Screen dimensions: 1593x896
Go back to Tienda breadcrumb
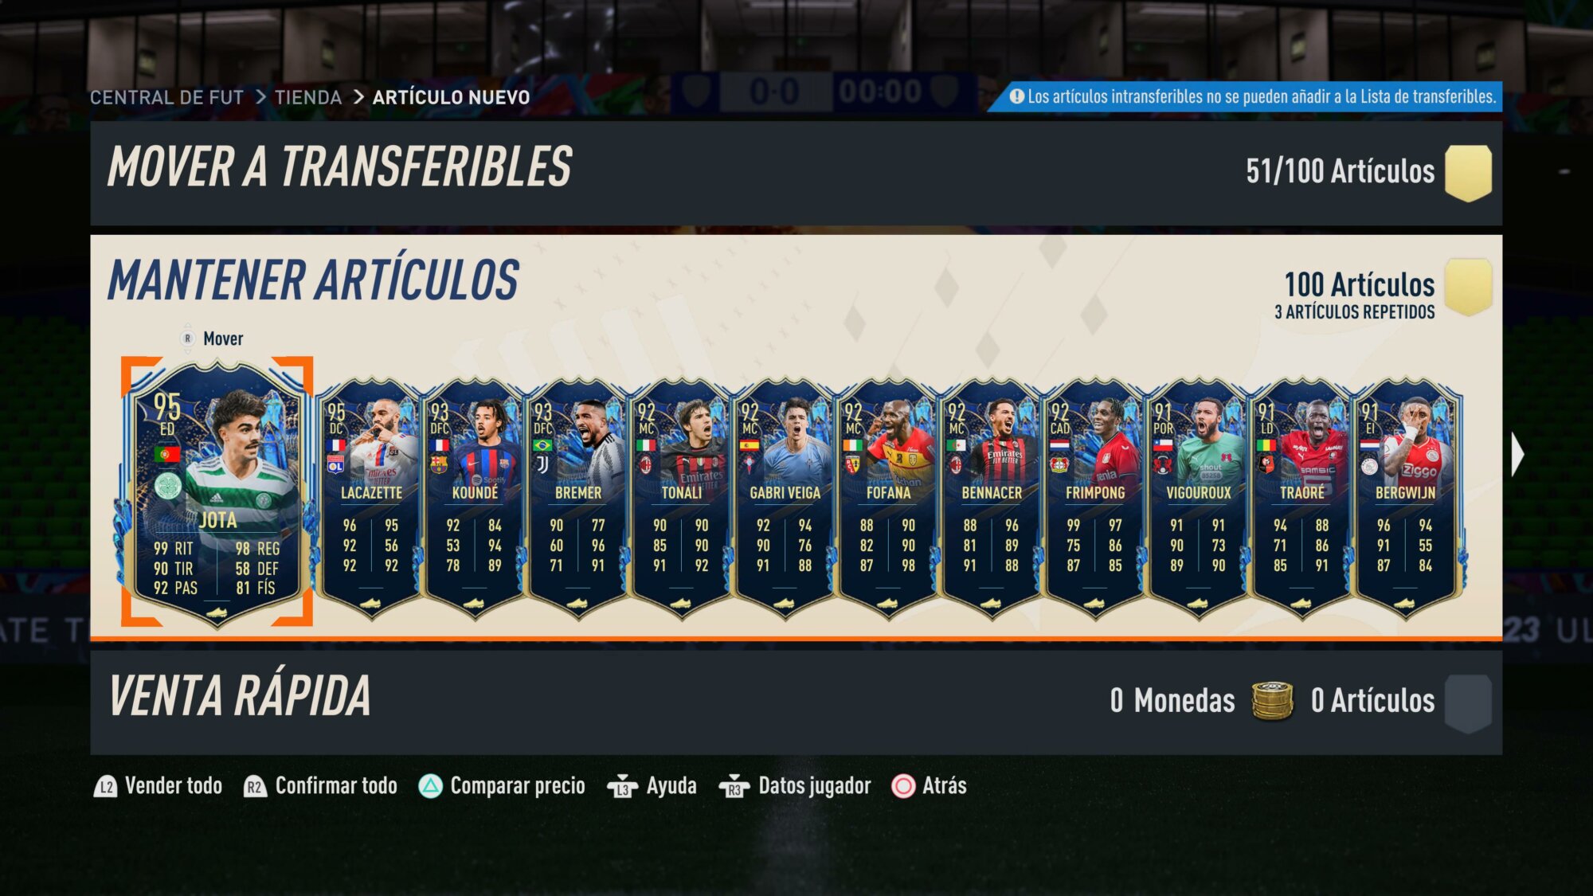(x=308, y=97)
